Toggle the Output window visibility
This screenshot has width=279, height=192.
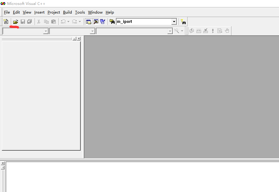click(96, 21)
